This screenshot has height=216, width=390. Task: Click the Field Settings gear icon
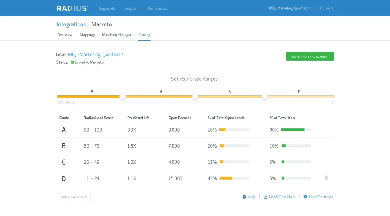[305, 197]
